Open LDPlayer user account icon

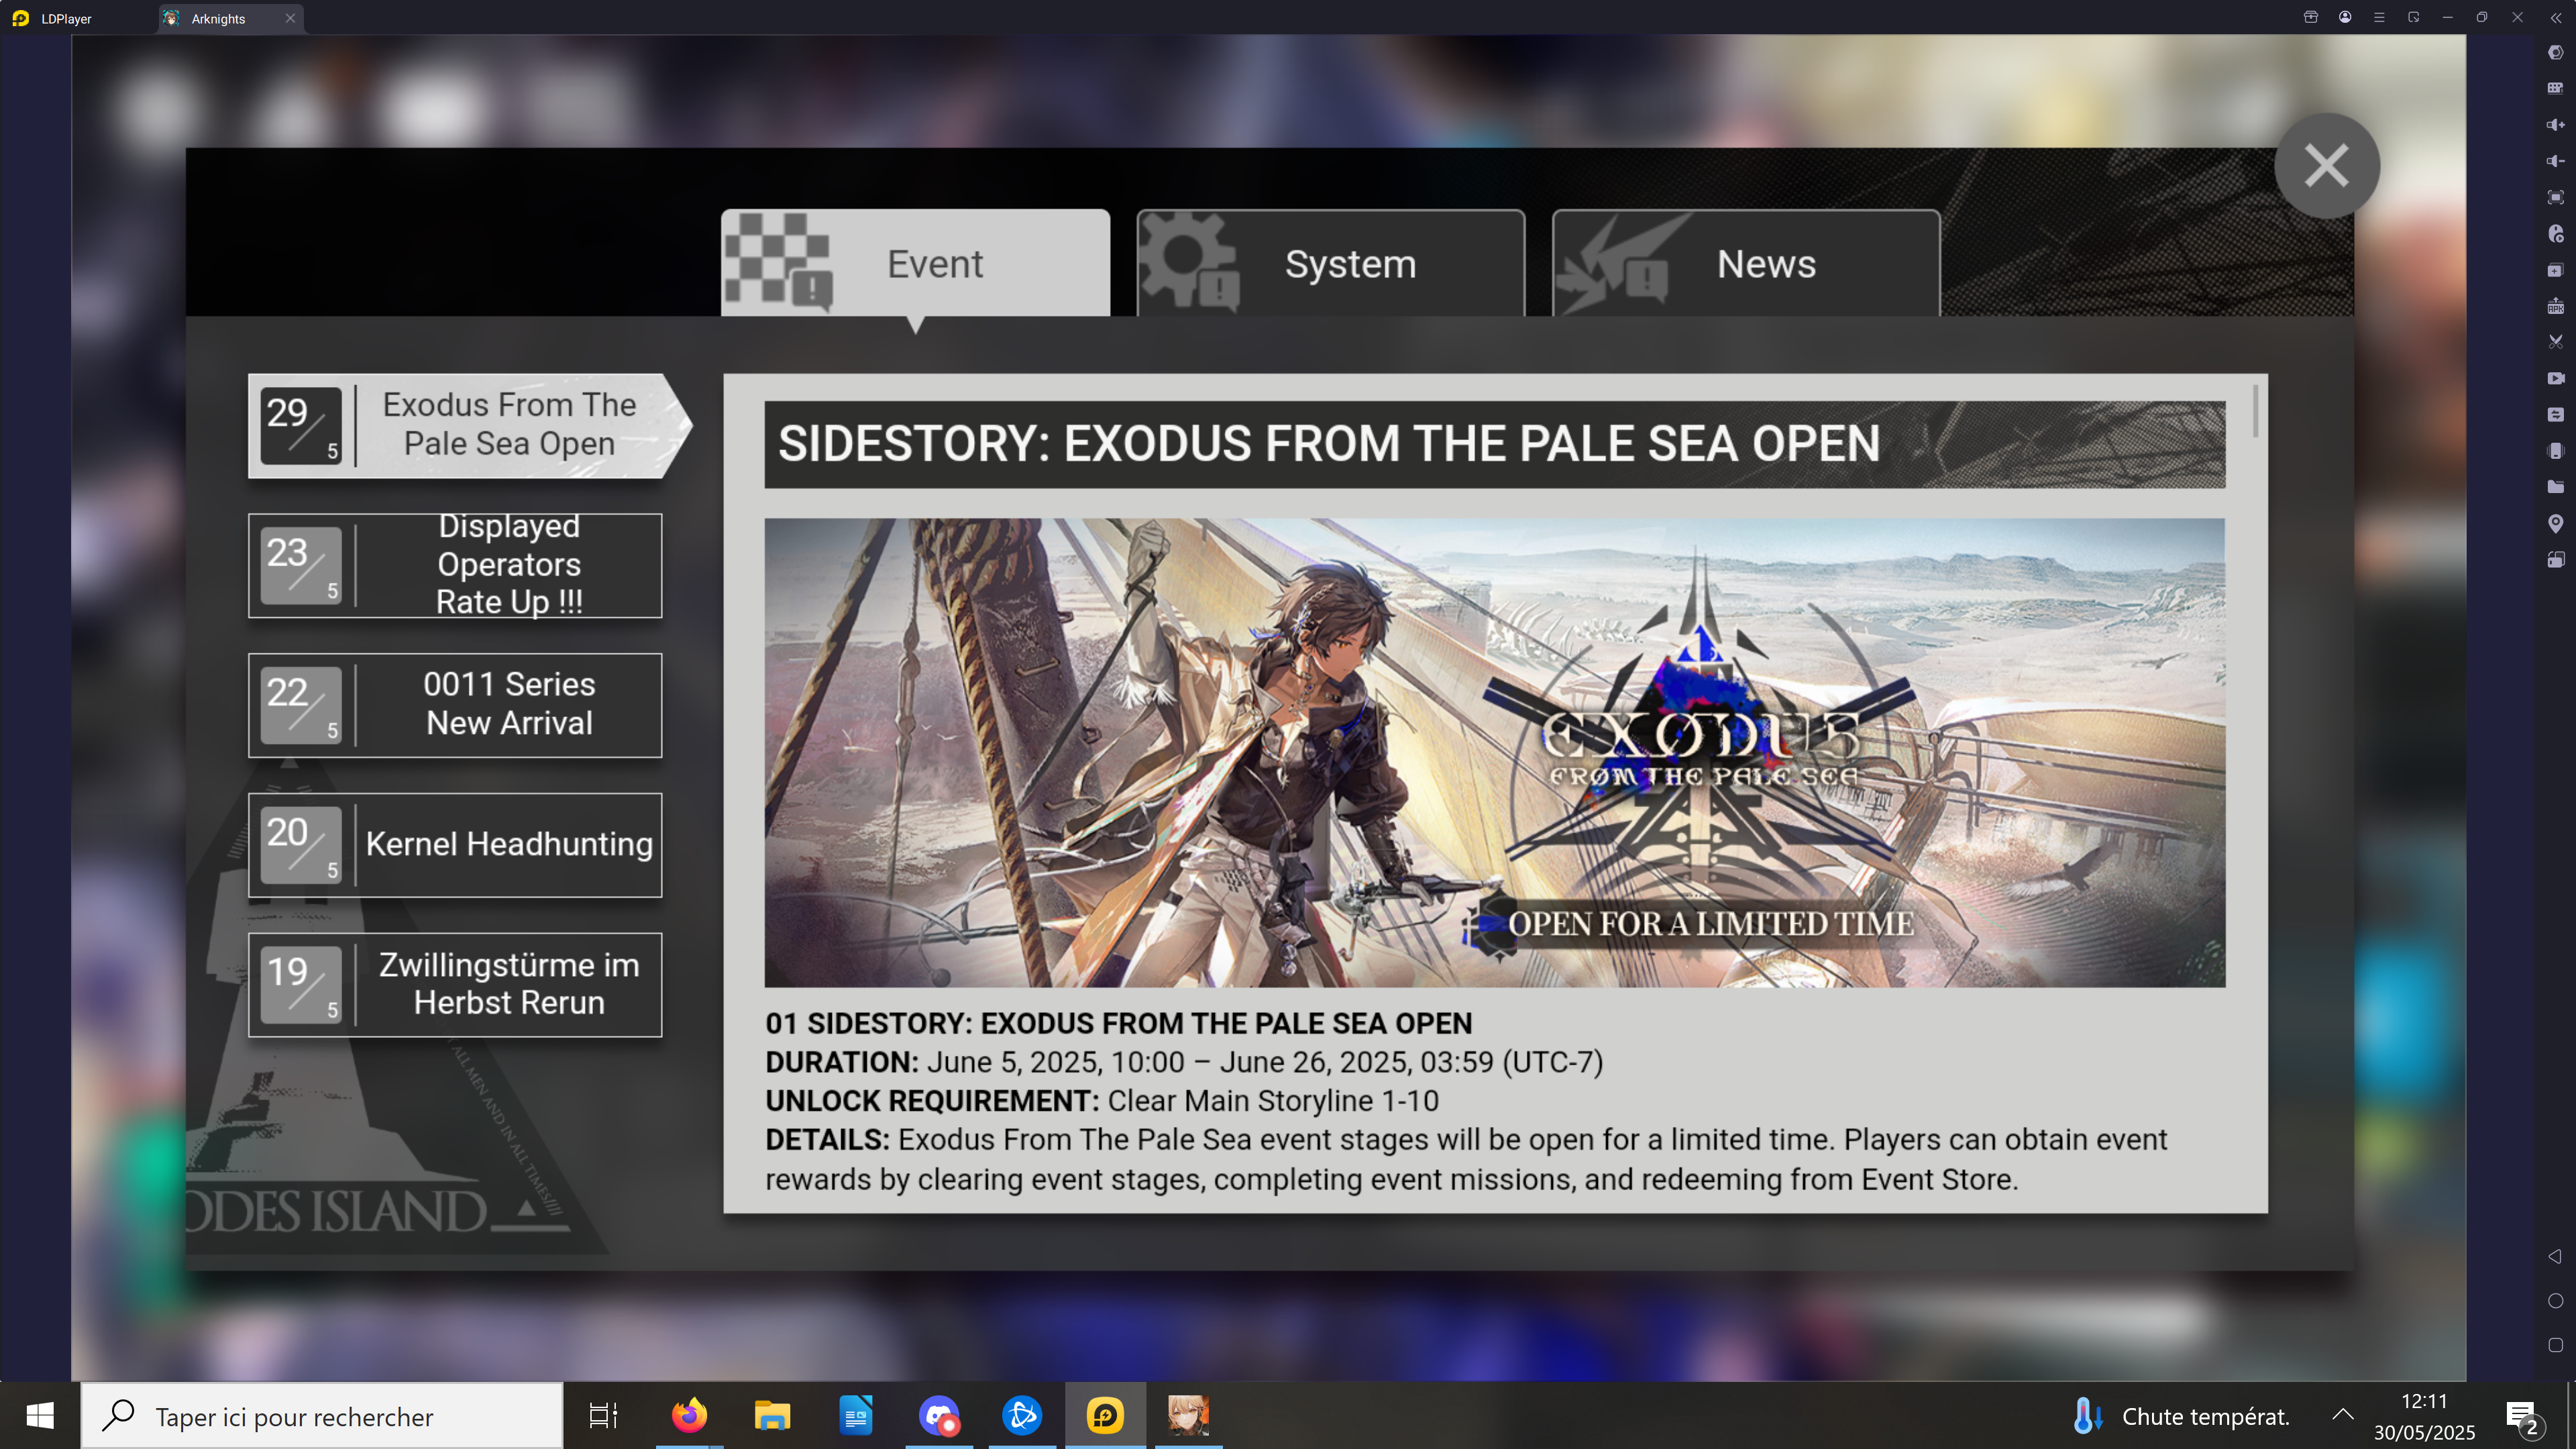(x=2345, y=17)
